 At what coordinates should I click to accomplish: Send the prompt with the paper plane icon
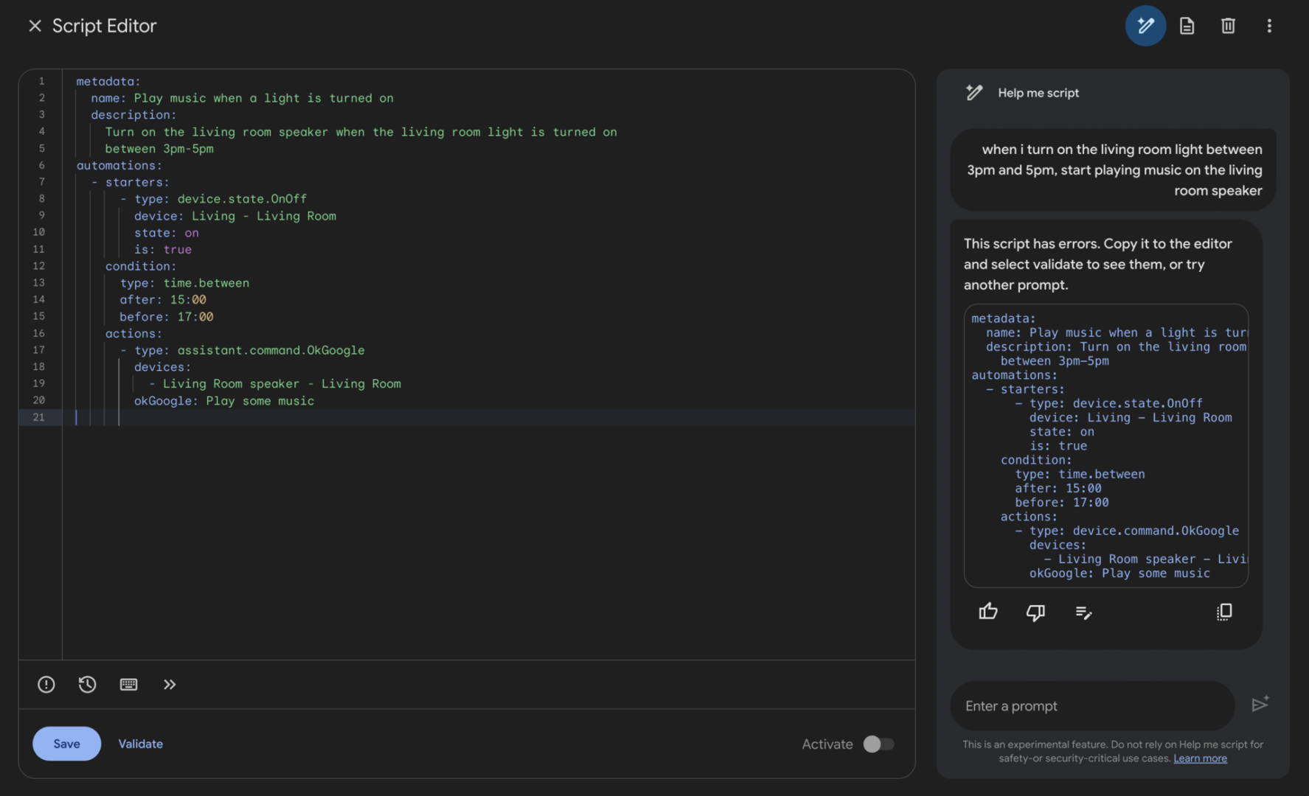pos(1261,705)
